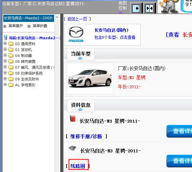The width and height of the screenshot is (192, 172).
Task: Click the Mazda logo image
Action: [x=76, y=34]
